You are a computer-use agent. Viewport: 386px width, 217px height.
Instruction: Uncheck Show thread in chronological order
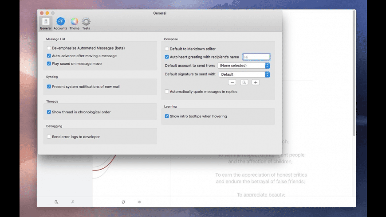click(49, 112)
